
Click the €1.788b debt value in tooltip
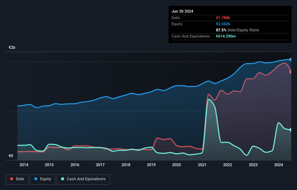pyautogui.click(x=223, y=18)
